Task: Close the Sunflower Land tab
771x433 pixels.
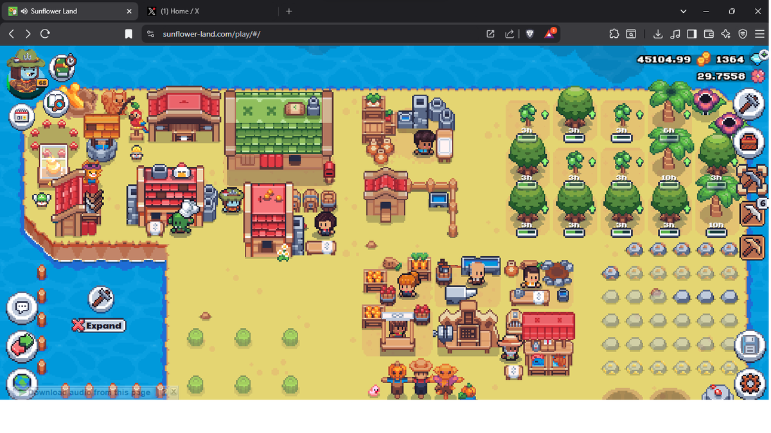Action: pos(129,11)
